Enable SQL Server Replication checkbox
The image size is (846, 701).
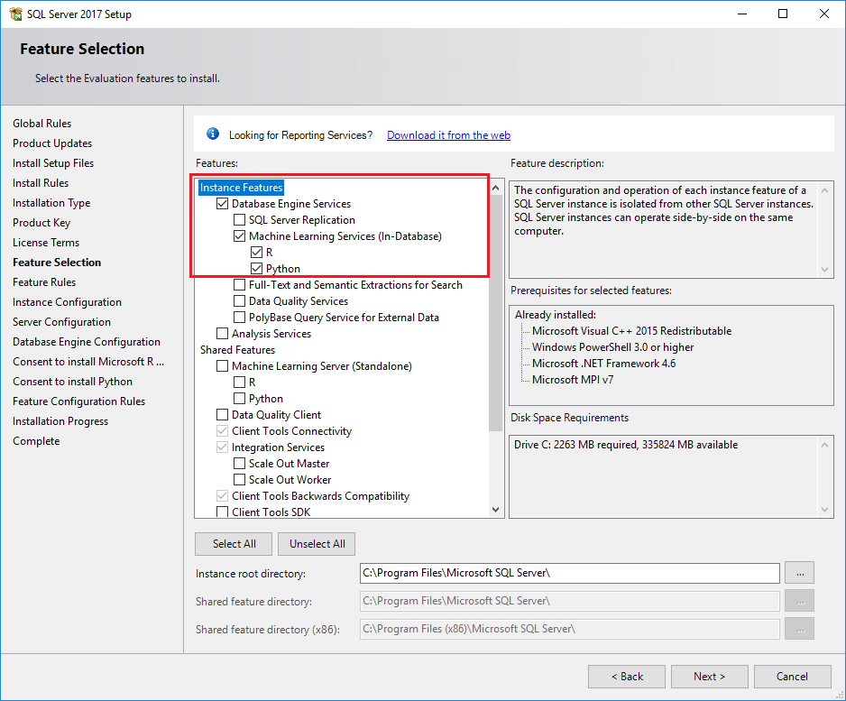coord(240,220)
